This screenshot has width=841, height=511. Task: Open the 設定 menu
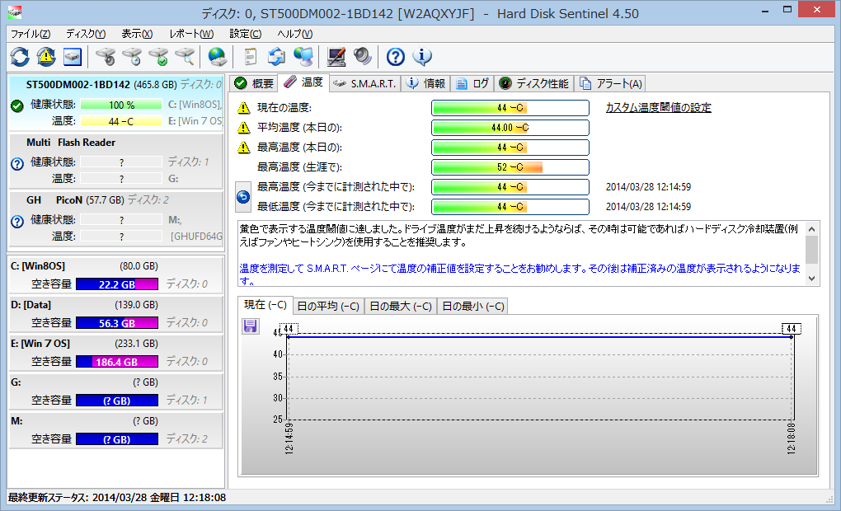[245, 34]
